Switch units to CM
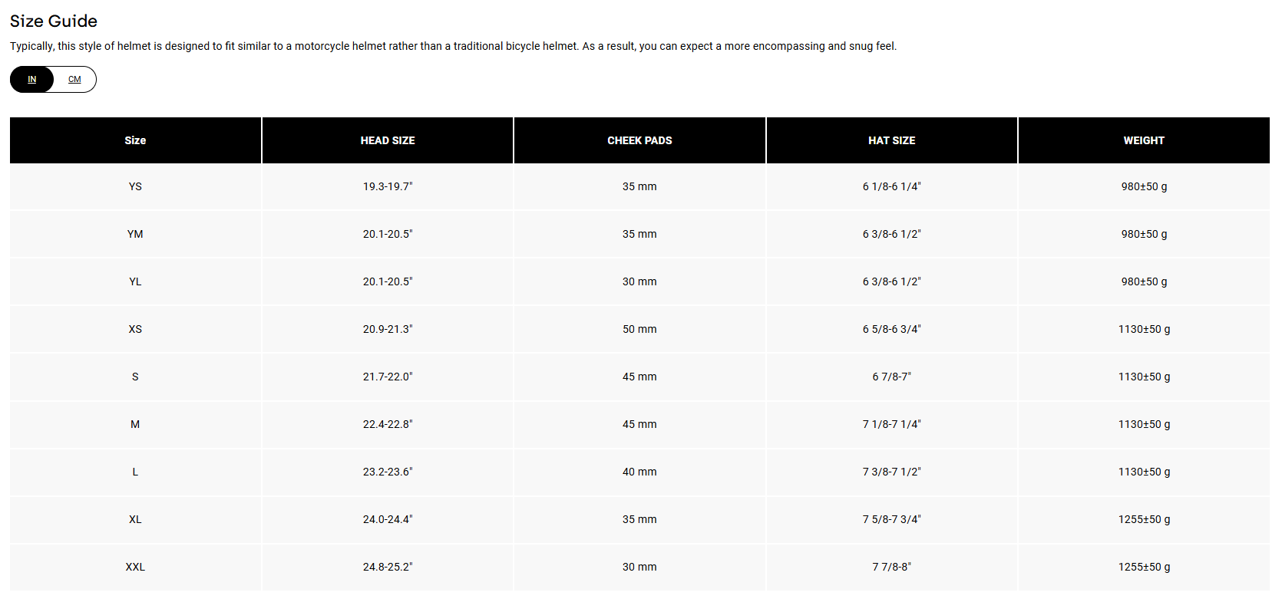Viewport: 1282px width, 612px height. pyautogui.click(x=74, y=80)
